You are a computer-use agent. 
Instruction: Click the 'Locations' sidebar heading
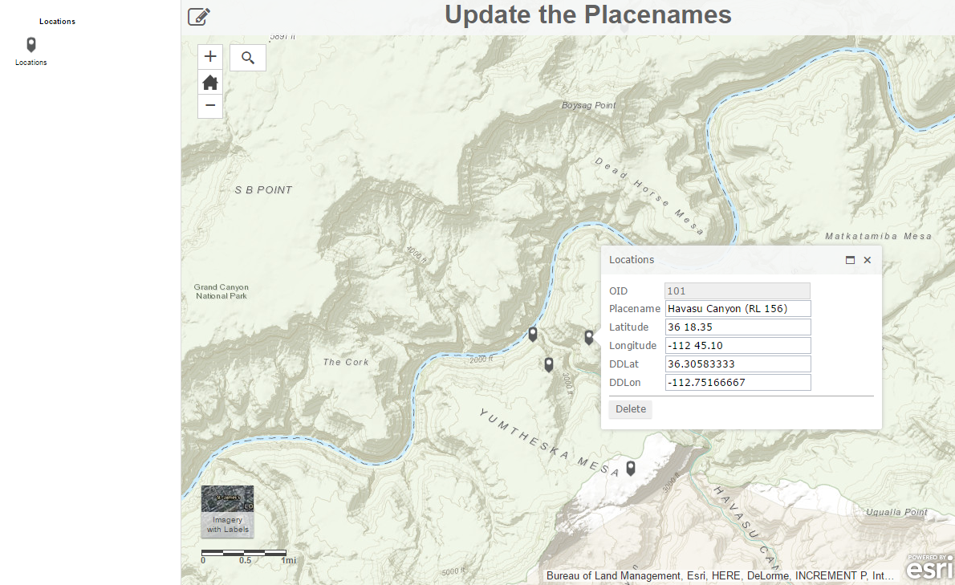(x=57, y=22)
